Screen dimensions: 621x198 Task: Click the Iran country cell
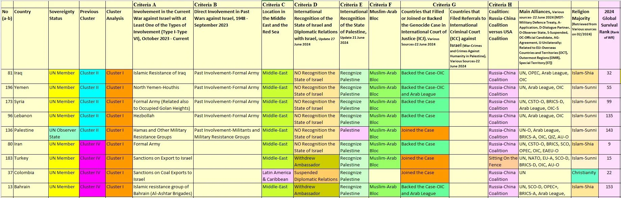click(31, 147)
